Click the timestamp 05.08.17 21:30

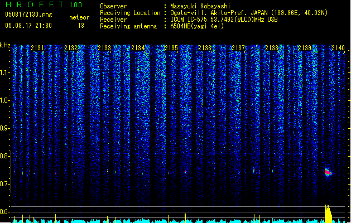point(28,26)
